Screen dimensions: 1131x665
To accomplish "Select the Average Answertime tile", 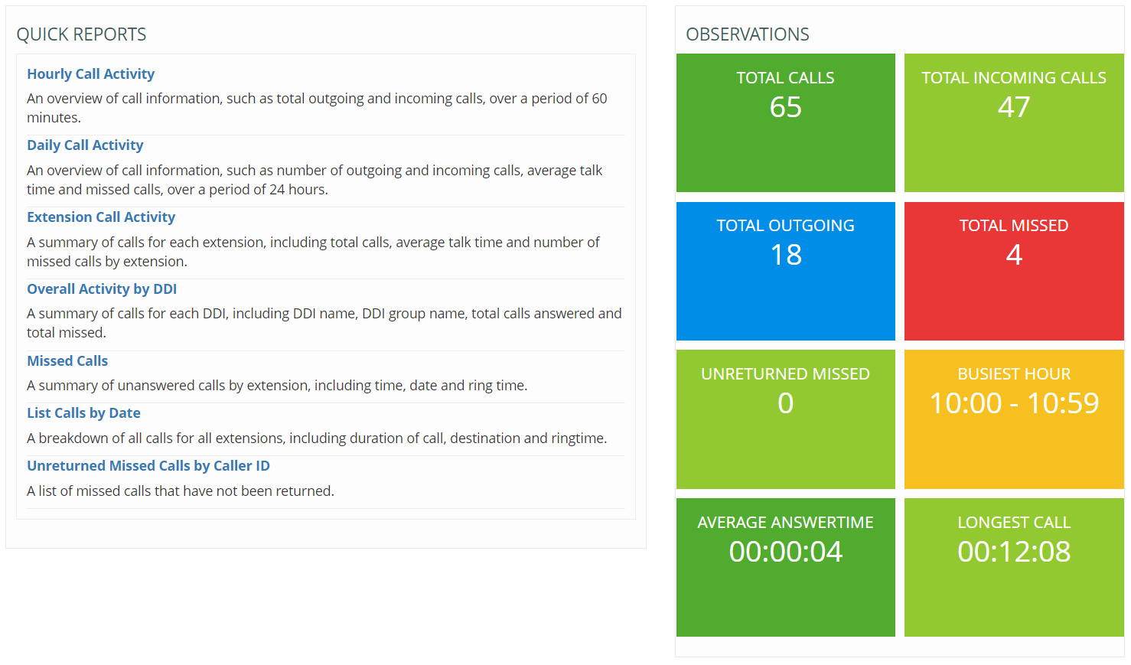I will 785,568.
